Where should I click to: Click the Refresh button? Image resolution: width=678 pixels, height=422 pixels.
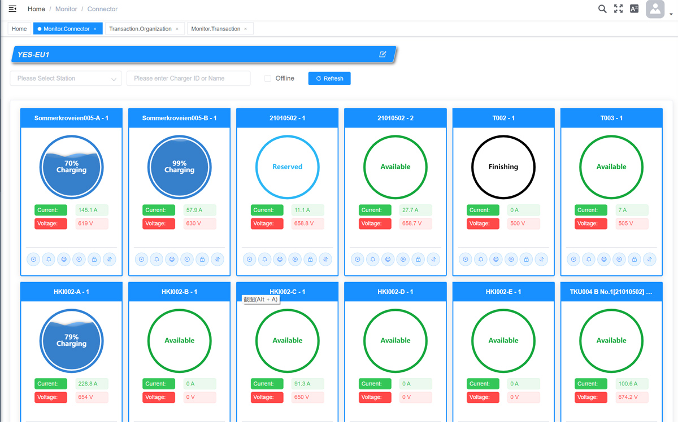[x=329, y=78]
